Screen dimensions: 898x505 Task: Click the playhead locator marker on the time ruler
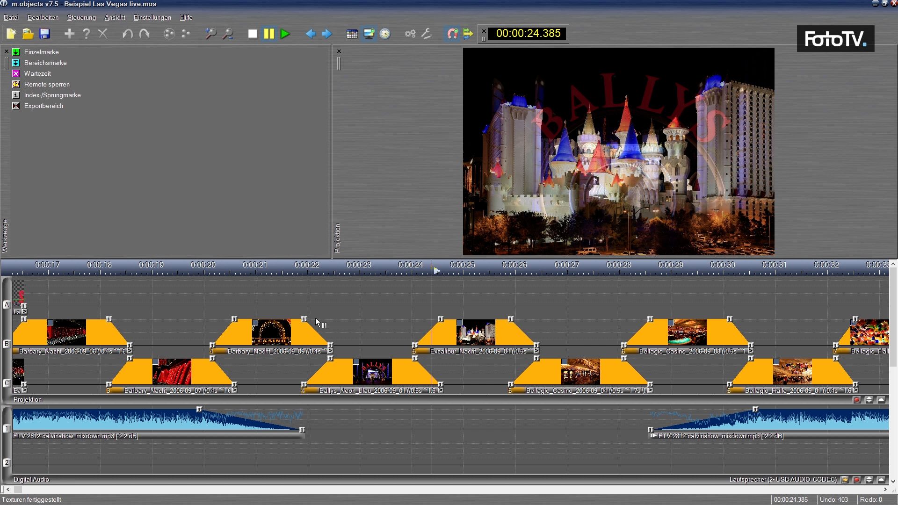point(436,271)
